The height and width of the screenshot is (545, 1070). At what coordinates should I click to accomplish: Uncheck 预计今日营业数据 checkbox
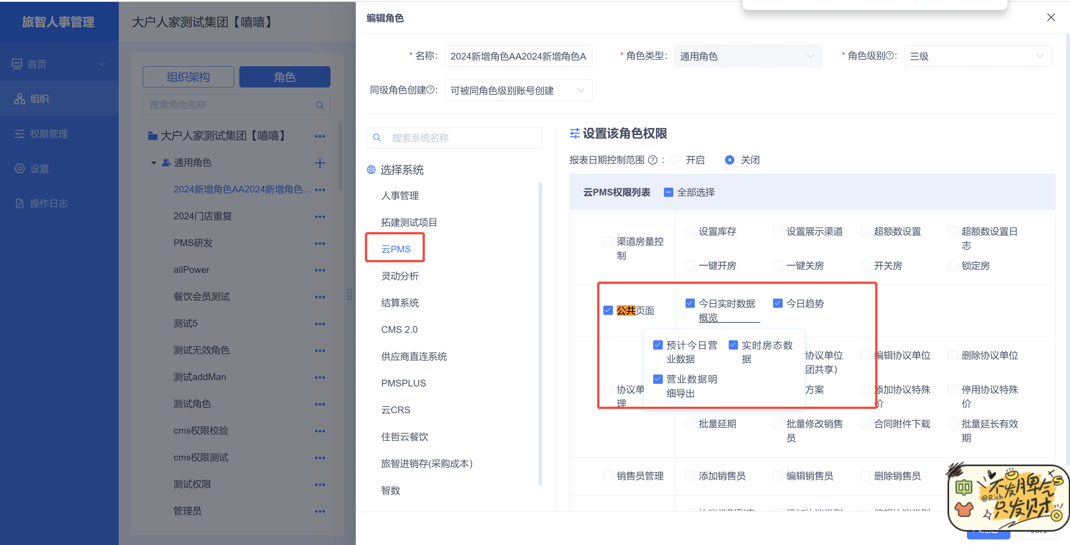(x=658, y=345)
